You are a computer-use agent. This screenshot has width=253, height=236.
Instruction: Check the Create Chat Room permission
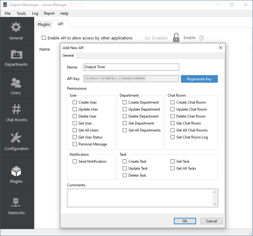click(x=172, y=102)
